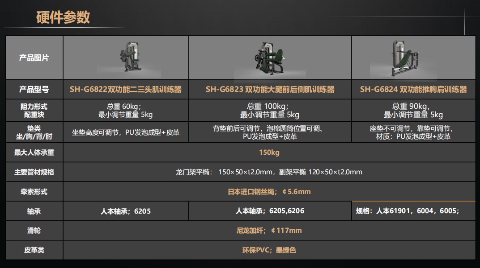Click the SH-G6823 双功能大腿前后侧肌训练器 model name
The width and height of the screenshot is (480, 268).
[x=270, y=89]
